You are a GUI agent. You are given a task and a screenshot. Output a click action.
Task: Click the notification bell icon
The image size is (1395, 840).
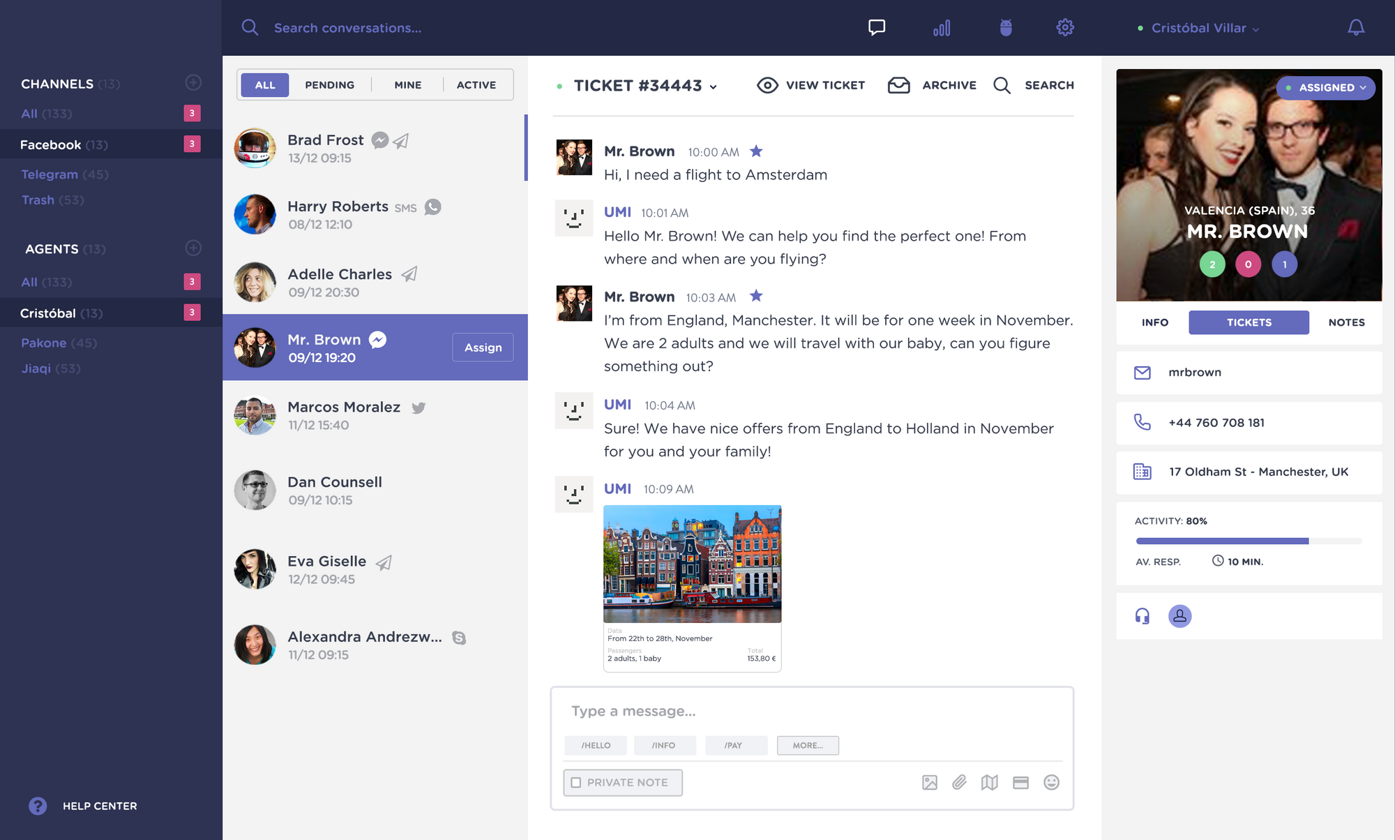pyautogui.click(x=1355, y=28)
